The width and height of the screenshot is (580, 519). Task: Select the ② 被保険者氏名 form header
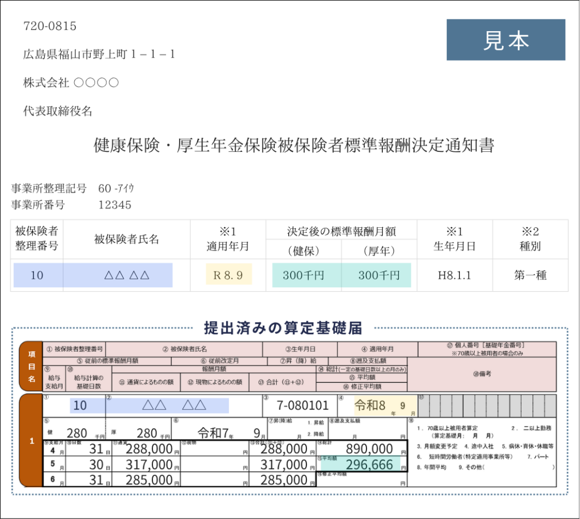click(185, 349)
